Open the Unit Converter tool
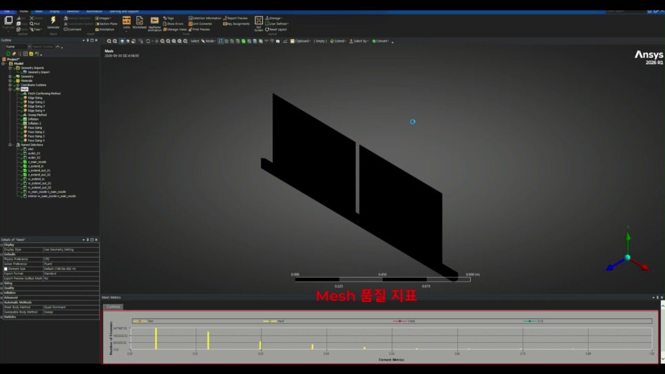Image resolution: width=665 pixels, height=374 pixels. coord(200,24)
